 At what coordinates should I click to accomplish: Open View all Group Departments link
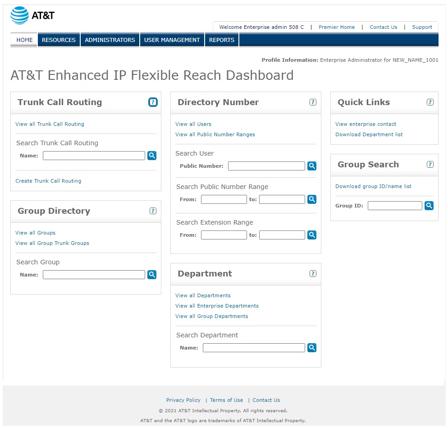212,316
